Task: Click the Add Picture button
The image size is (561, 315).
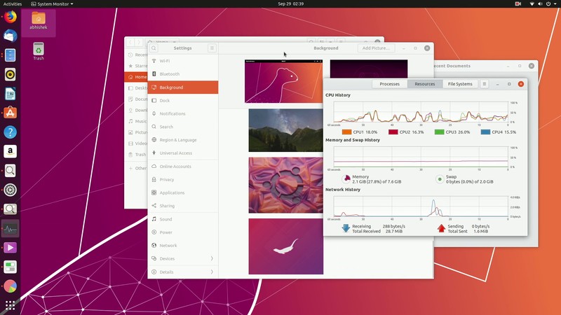Action: 376,48
